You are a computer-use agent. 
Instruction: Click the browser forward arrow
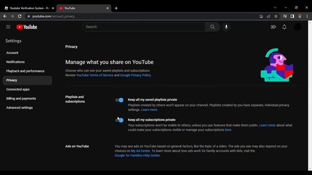click(12, 16)
